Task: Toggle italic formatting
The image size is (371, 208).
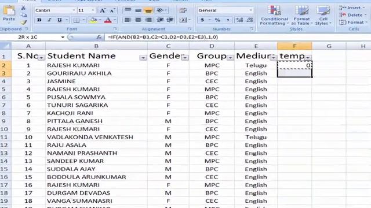Action: tap(49, 20)
